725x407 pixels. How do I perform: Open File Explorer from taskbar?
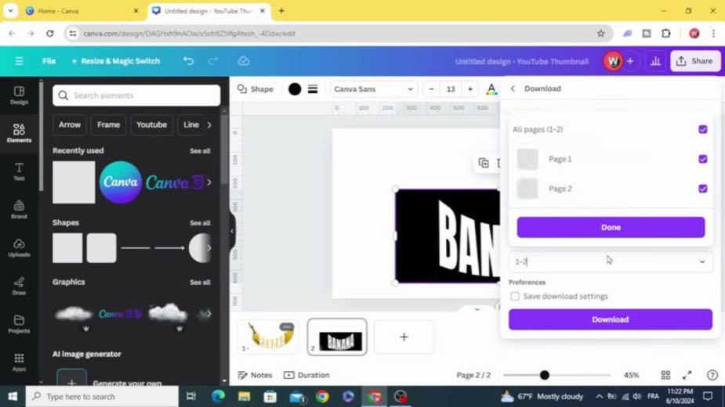244,396
